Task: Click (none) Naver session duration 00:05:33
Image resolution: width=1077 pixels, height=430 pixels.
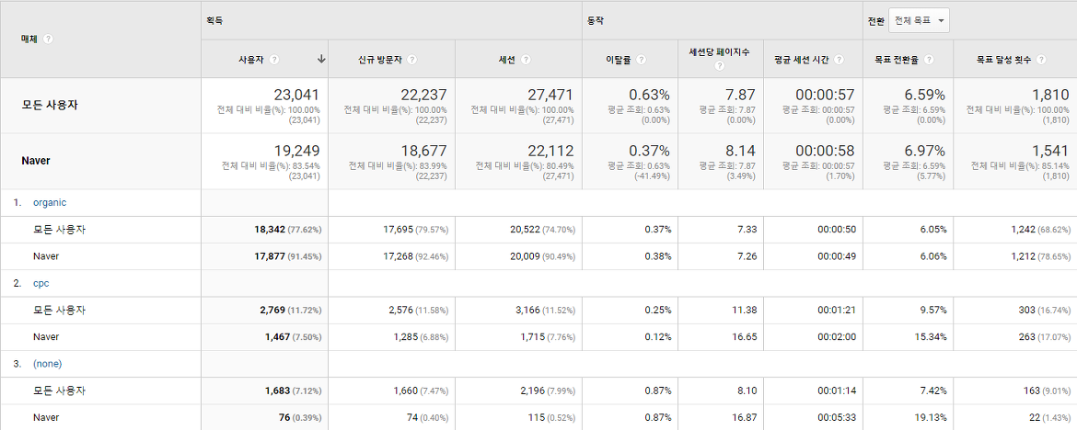Action: (x=837, y=418)
